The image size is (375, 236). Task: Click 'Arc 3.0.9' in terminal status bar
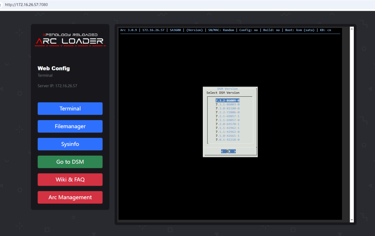point(129,30)
